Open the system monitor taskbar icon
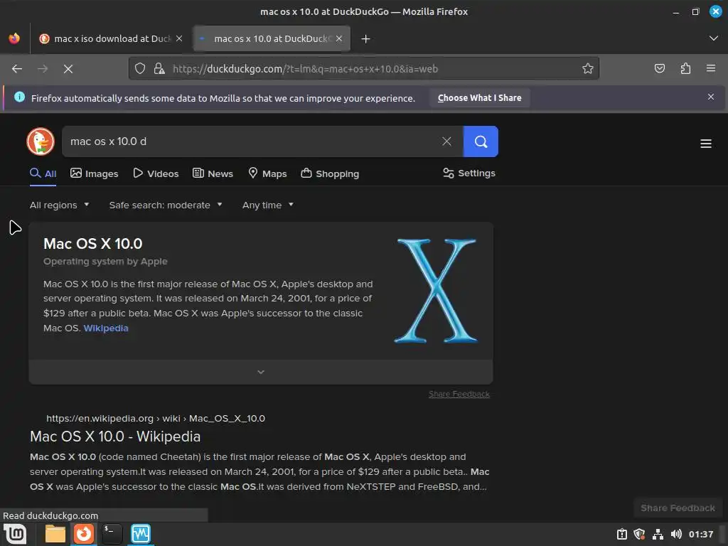The height and width of the screenshot is (546, 728). pyautogui.click(x=141, y=534)
